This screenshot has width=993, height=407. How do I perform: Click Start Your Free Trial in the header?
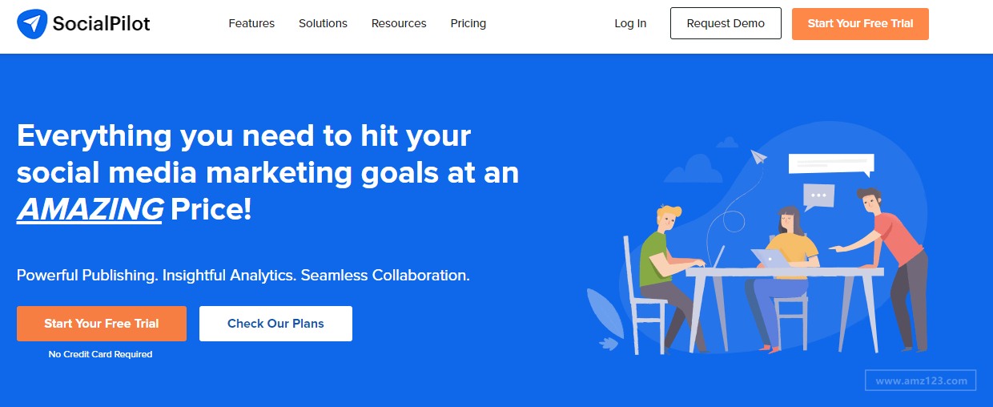[x=860, y=23]
